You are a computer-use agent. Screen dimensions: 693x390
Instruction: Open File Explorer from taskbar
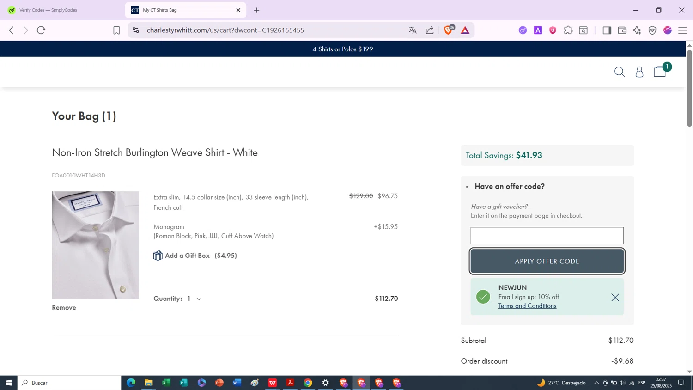click(149, 383)
